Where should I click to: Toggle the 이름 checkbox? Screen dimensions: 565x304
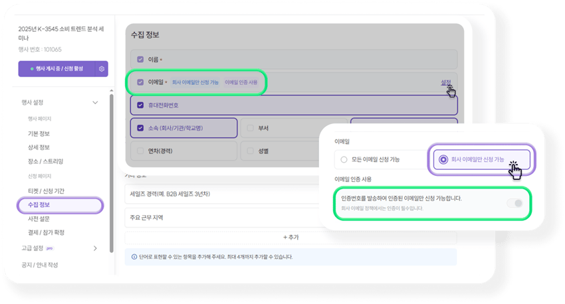(140, 59)
